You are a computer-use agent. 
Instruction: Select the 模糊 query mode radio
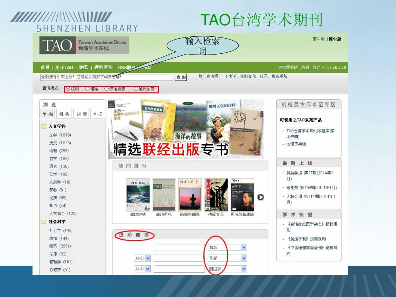click(x=68, y=89)
